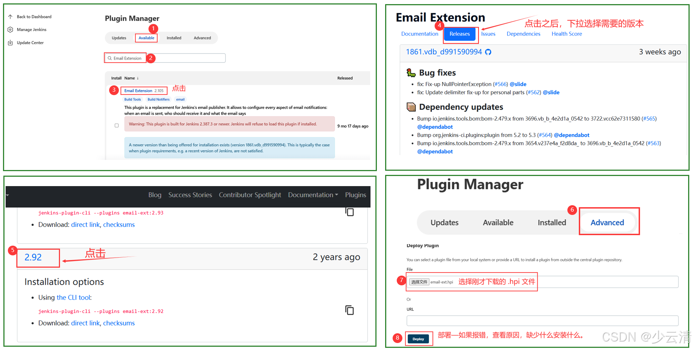Click the Released column header

[x=345, y=78]
